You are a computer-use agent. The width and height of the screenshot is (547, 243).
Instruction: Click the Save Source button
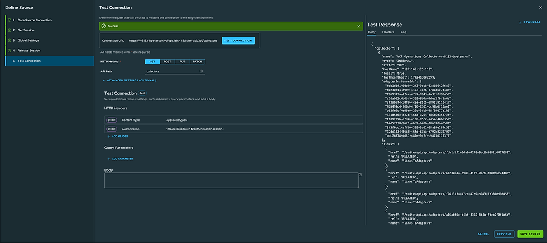pos(530,234)
